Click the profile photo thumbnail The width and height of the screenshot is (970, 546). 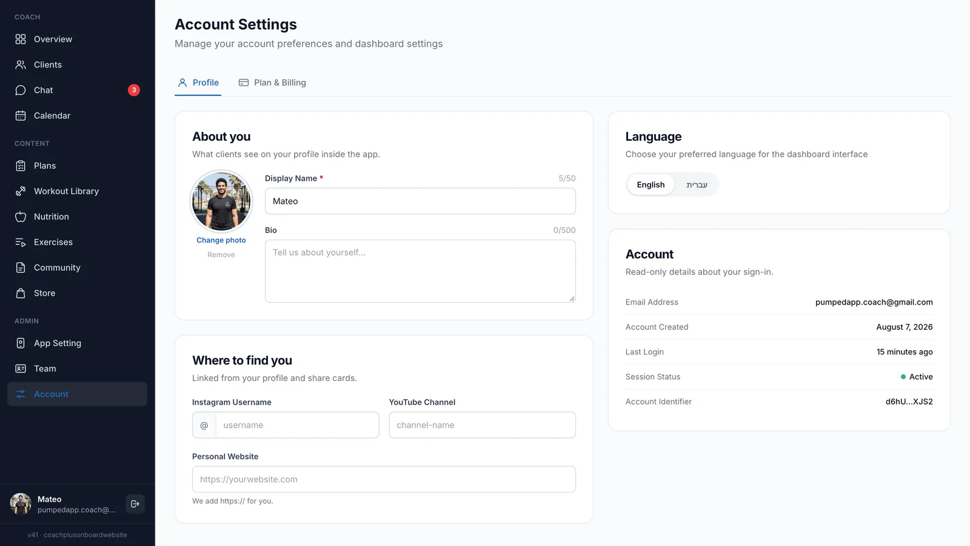221,201
